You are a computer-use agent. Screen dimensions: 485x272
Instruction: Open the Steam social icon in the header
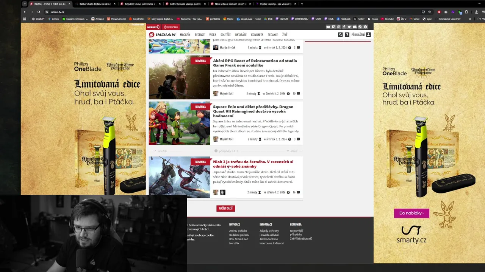pos(360,27)
